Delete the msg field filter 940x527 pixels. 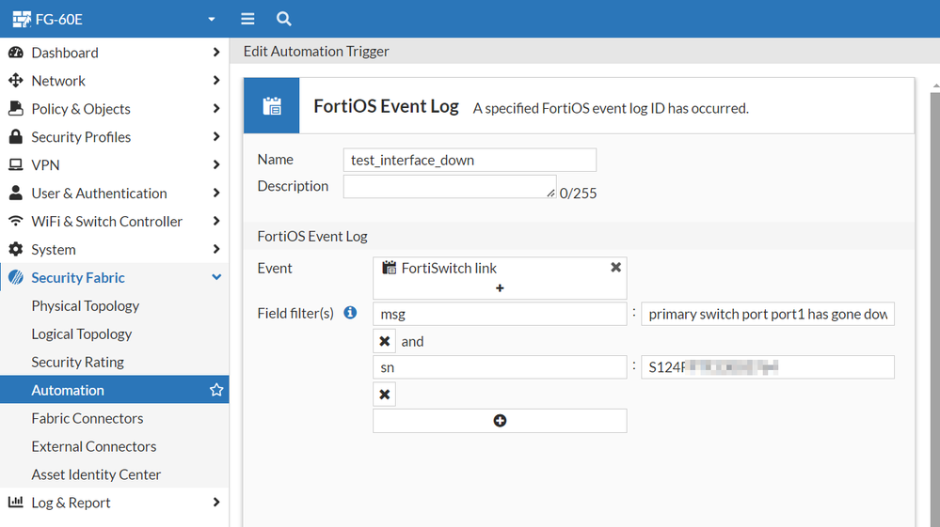click(385, 341)
